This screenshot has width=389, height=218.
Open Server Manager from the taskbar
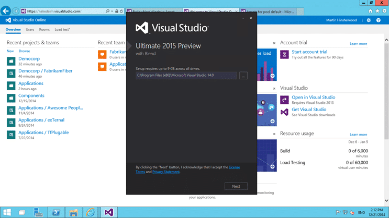pos(38,212)
